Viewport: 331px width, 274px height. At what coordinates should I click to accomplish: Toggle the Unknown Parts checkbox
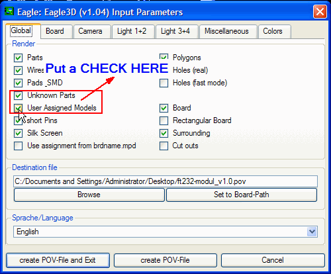18,95
